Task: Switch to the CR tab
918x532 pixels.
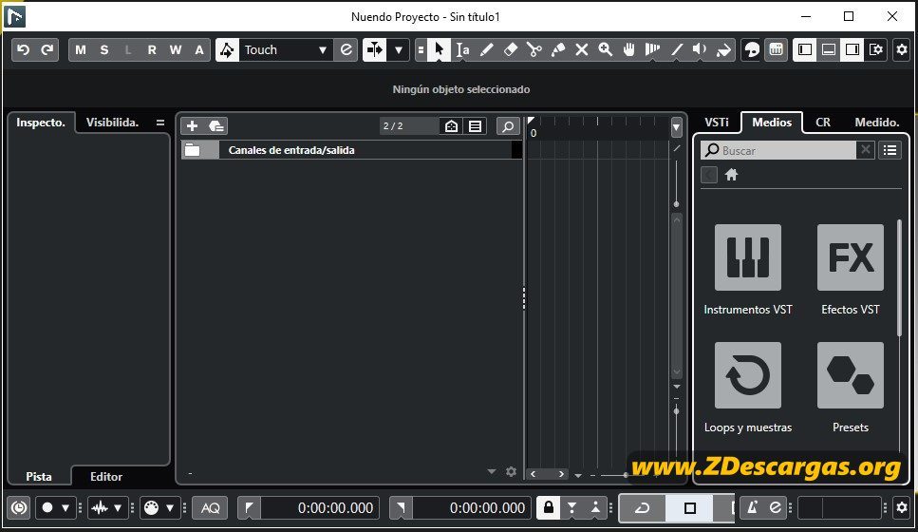Action: click(823, 123)
